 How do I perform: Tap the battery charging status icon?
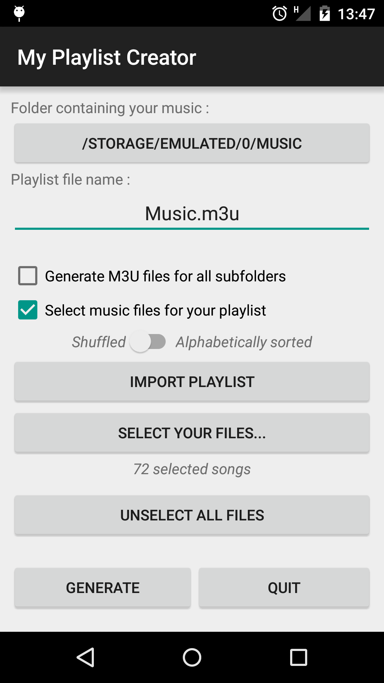tap(325, 14)
